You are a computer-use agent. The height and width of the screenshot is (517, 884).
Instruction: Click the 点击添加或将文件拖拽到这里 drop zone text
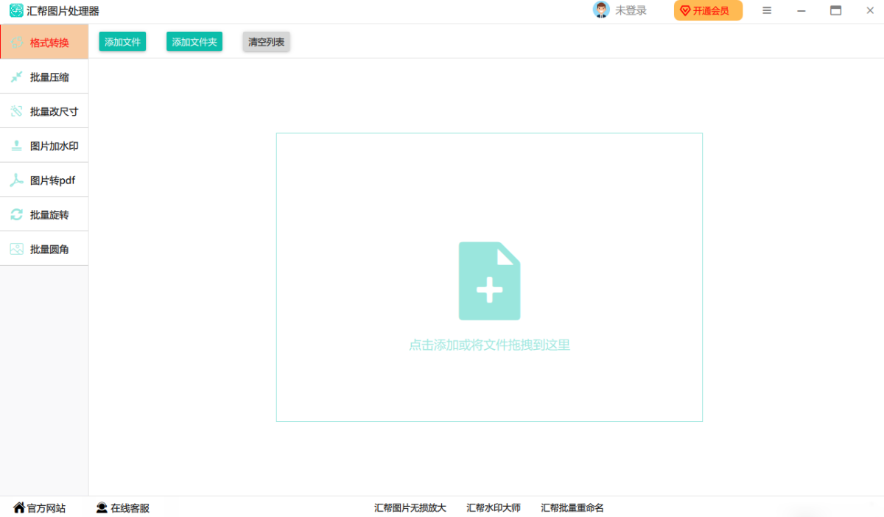tap(489, 345)
